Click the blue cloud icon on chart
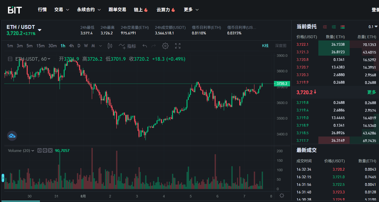 coord(12,136)
